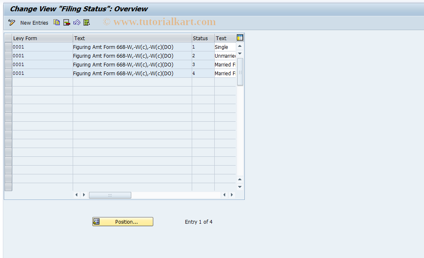424x258 pixels.
Task: Click the select-all corner cell of the table
Action: pos(8,38)
